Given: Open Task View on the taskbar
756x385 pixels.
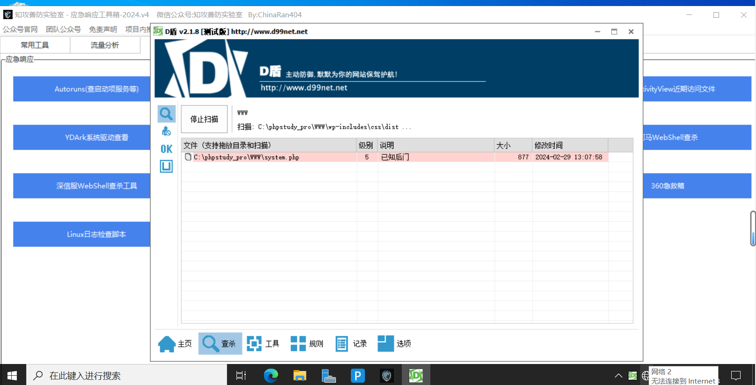Looking at the screenshot, I should point(241,375).
